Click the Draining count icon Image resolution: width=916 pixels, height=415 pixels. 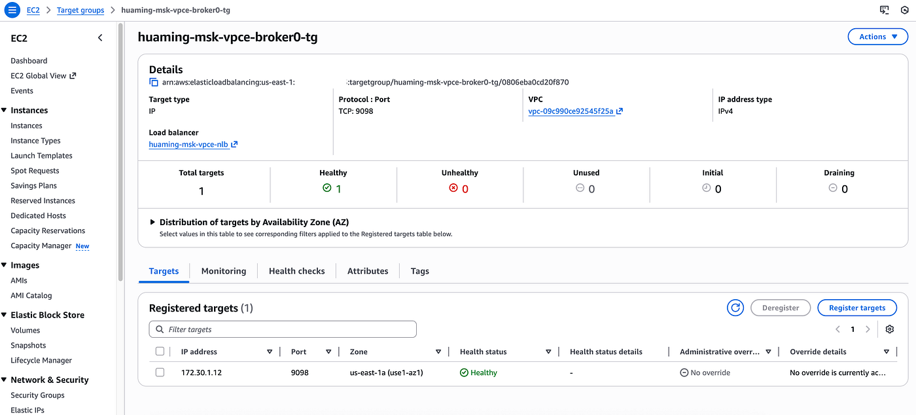coord(833,189)
